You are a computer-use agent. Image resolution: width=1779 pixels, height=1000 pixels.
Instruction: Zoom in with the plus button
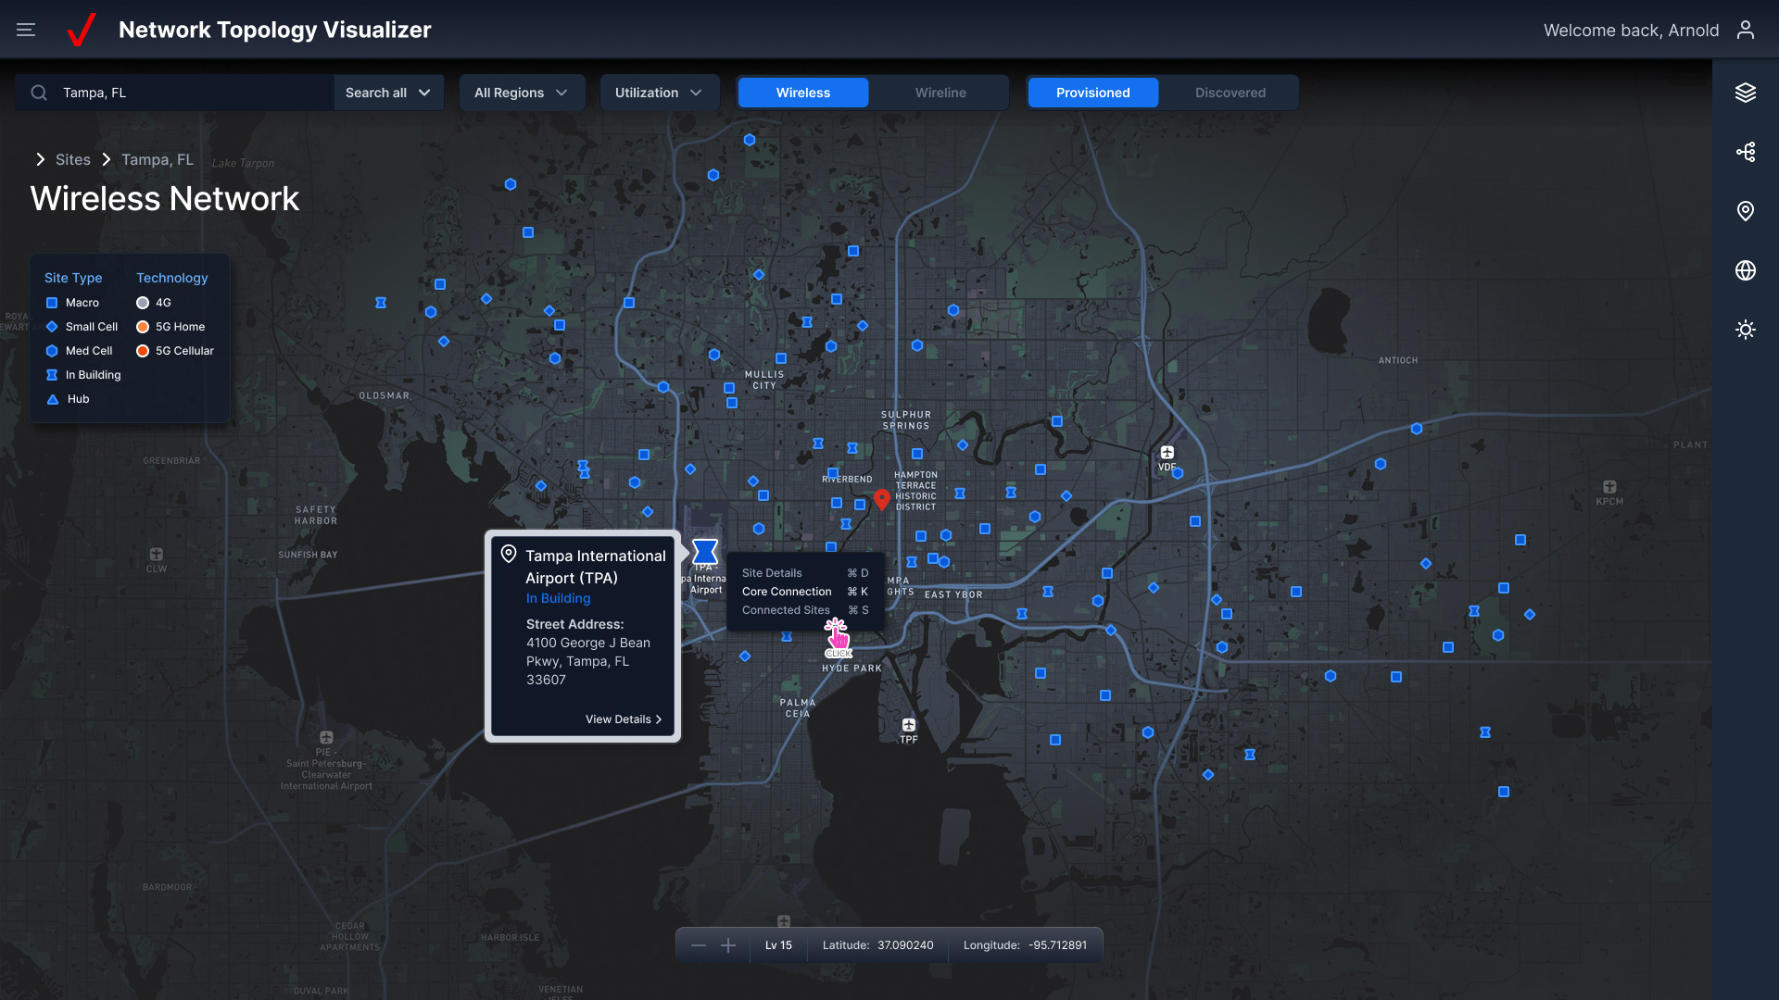[x=728, y=945]
